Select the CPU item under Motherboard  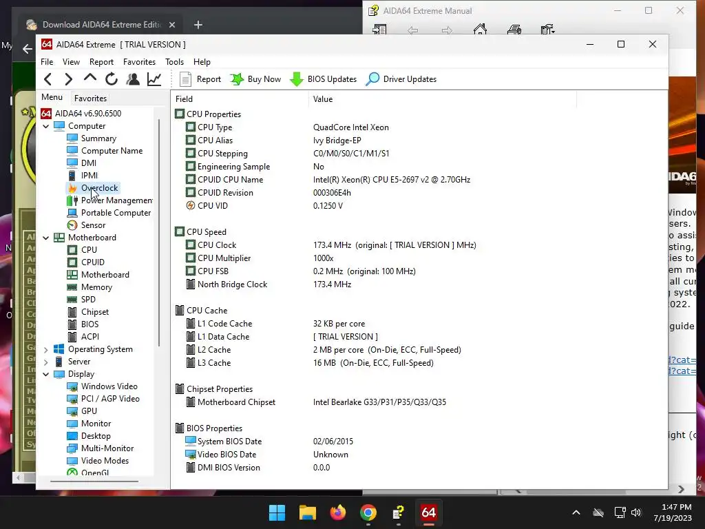click(x=82, y=249)
